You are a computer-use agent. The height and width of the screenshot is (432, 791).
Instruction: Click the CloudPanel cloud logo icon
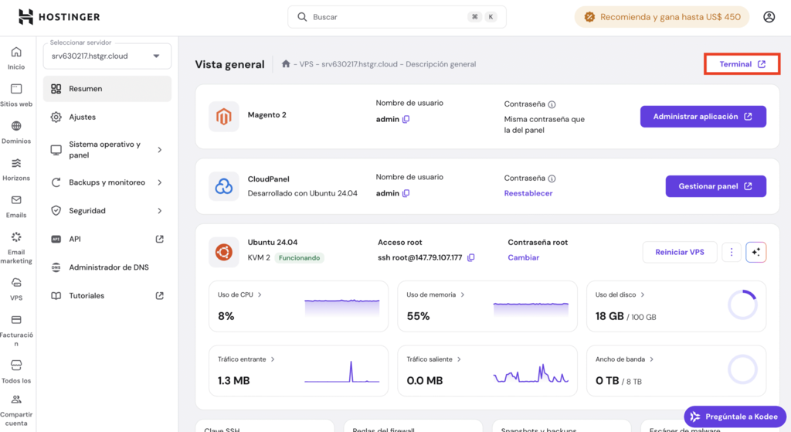click(223, 186)
